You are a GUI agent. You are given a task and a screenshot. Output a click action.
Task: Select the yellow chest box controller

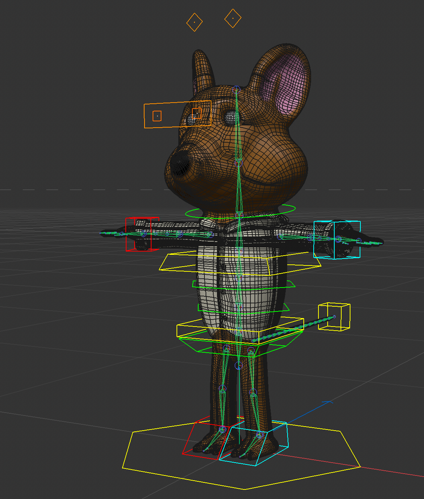(x=240, y=263)
